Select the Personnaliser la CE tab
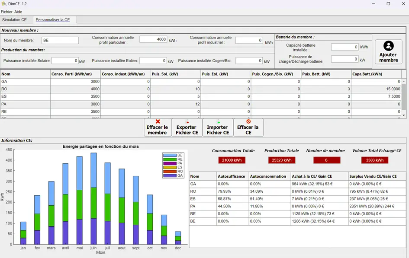The height and width of the screenshot is (258, 409). tap(53, 20)
